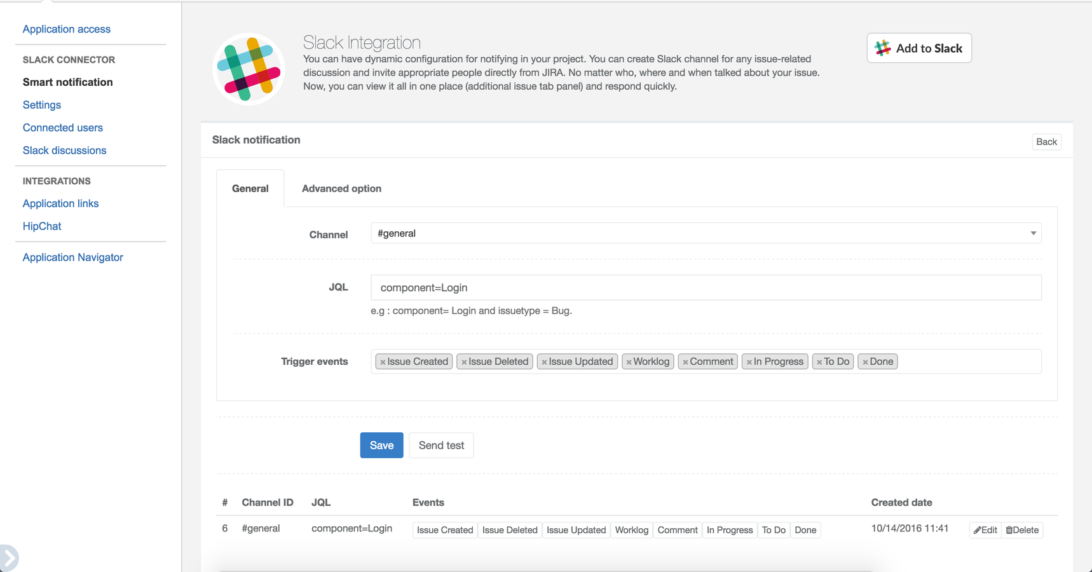1092x572 pixels.
Task: Click the Issue Created badge in table
Action: (x=445, y=530)
